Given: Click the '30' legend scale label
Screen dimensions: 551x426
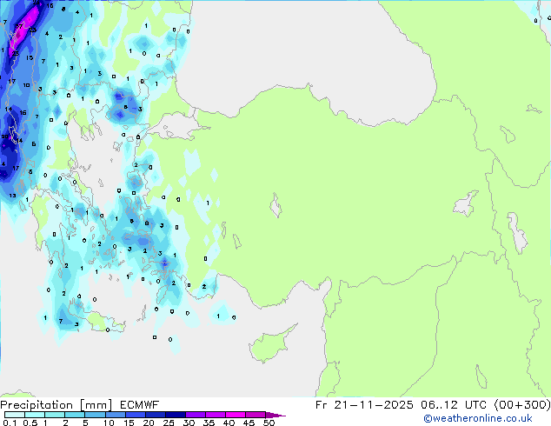Looking at the screenshot, I should pos(189,423).
